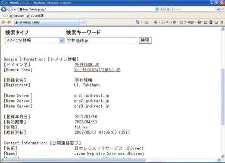Open the 検索タイプ dropdown showing ドメイン名情報

tap(35, 41)
